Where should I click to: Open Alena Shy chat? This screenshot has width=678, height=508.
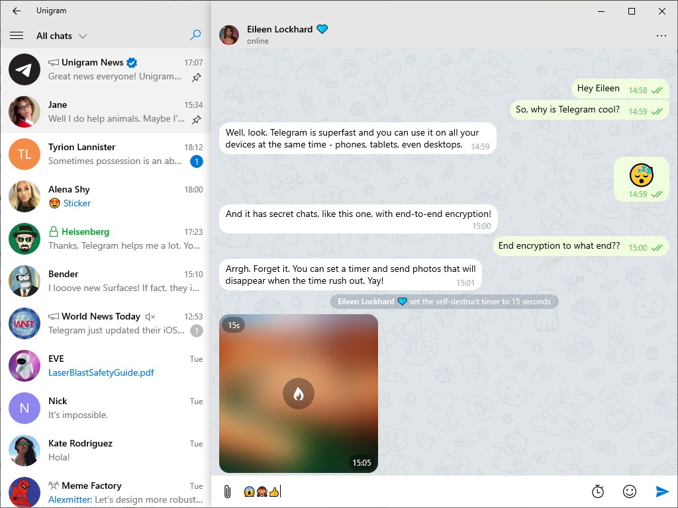[x=105, y=196]
